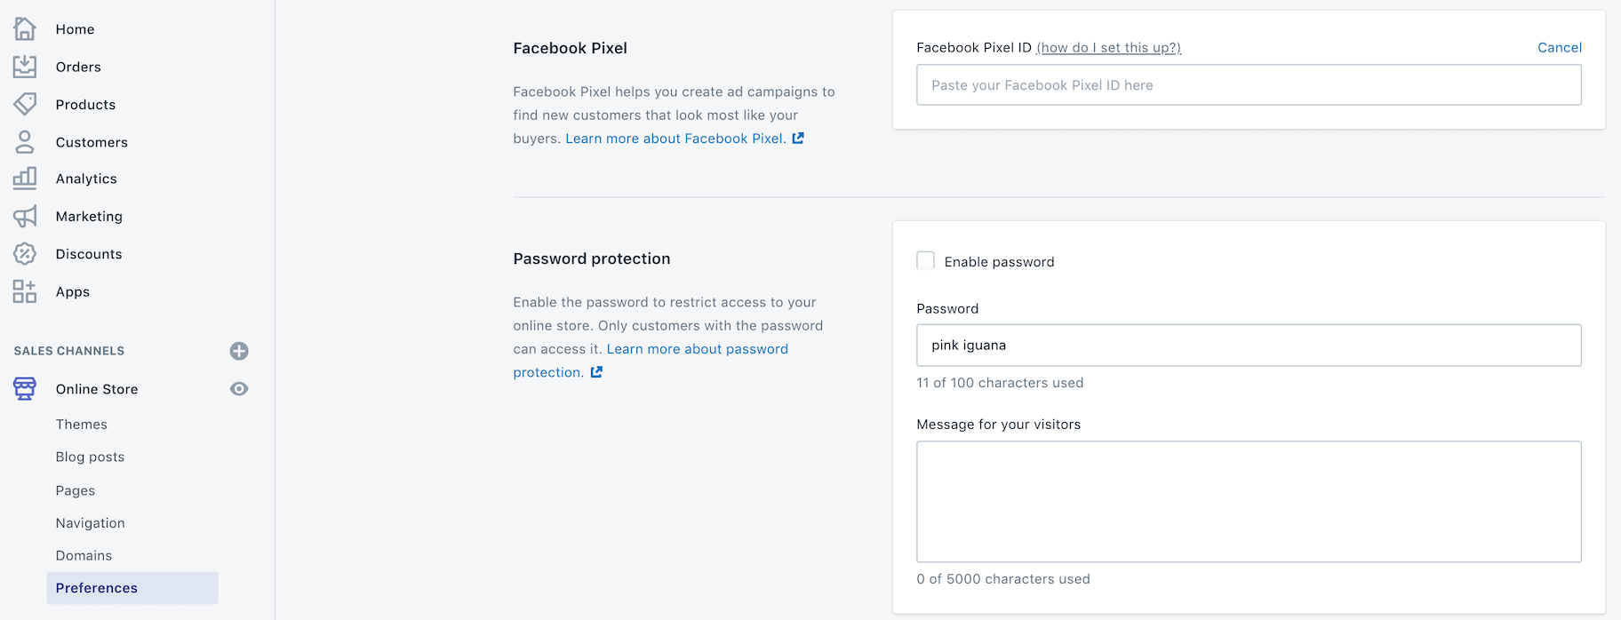Toggle Online Store visibility eye icon
Screen dimensions: 1621x620
click(x=238, y=388)
